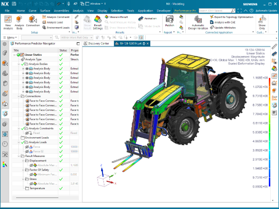Click the Measure Result command
Screen dimensions: 279x209
pyautogui.click(x=116, y=17)
